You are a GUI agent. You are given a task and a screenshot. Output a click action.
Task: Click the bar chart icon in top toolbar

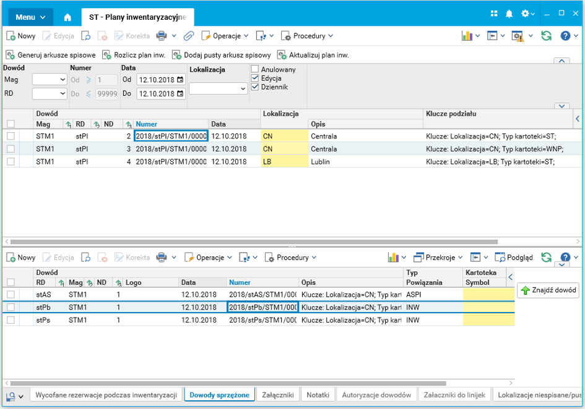coord(467,36)
